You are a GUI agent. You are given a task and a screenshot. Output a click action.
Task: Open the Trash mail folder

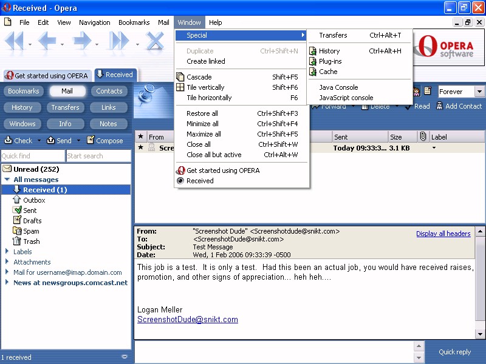(31, 241)
